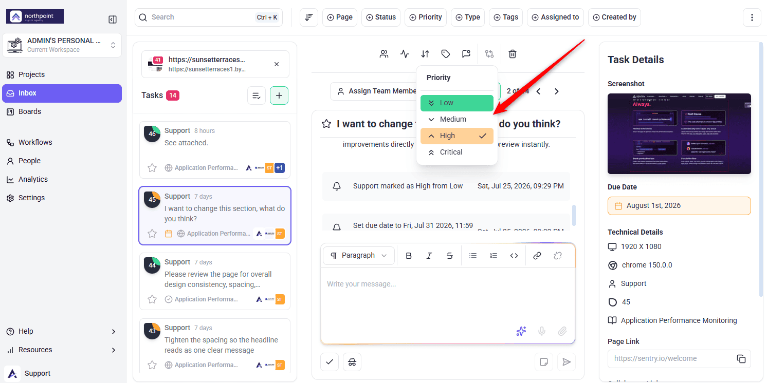Viewport: 767px width, 383px height.
Task: Insert a link in the message editor
Action: click(537, 256)
